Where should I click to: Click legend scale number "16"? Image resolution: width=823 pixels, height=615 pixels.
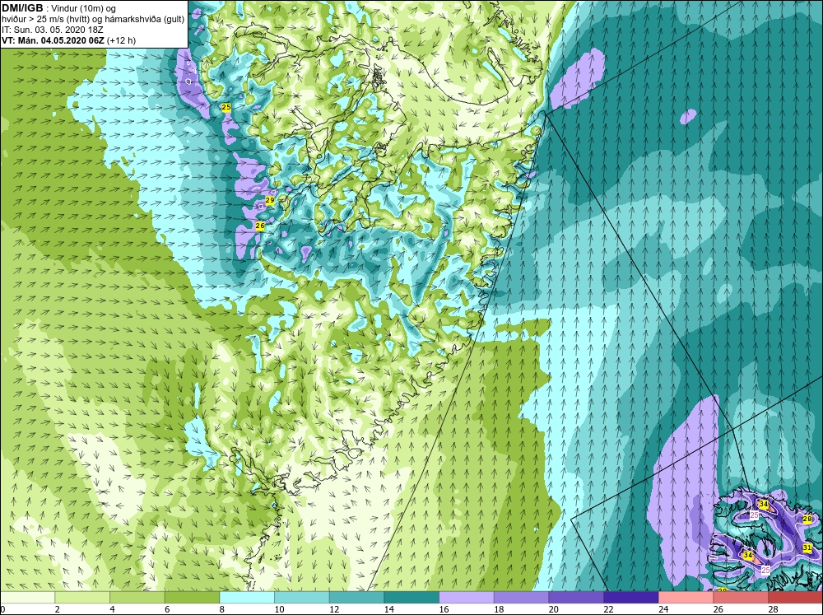coord(443,609)
